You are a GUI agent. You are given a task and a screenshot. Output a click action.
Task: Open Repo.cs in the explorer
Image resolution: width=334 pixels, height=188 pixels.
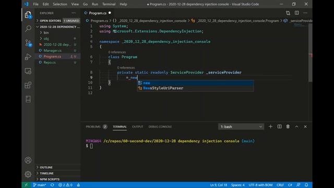[x=50, y=63]
